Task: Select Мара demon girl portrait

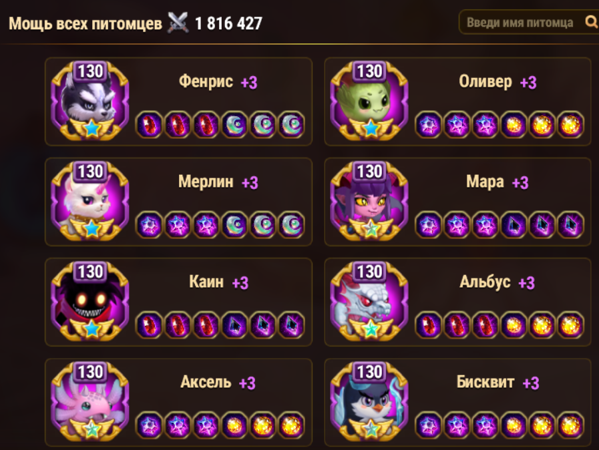Action: pyautogui.click(x=369, y=202)
